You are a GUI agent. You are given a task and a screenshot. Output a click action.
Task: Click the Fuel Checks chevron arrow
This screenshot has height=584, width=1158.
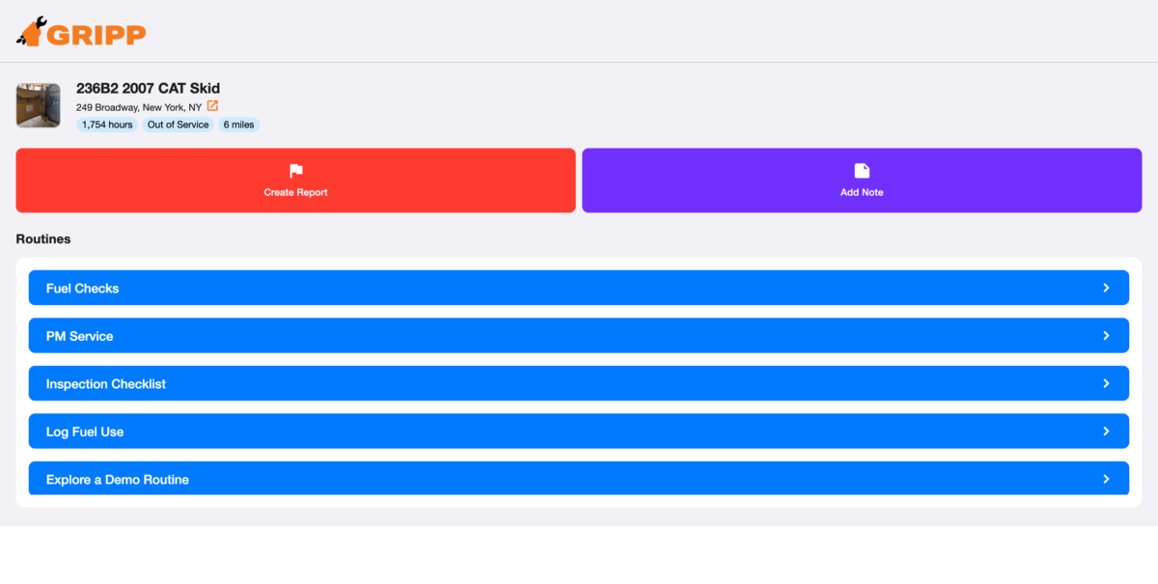click(1106, 288)
